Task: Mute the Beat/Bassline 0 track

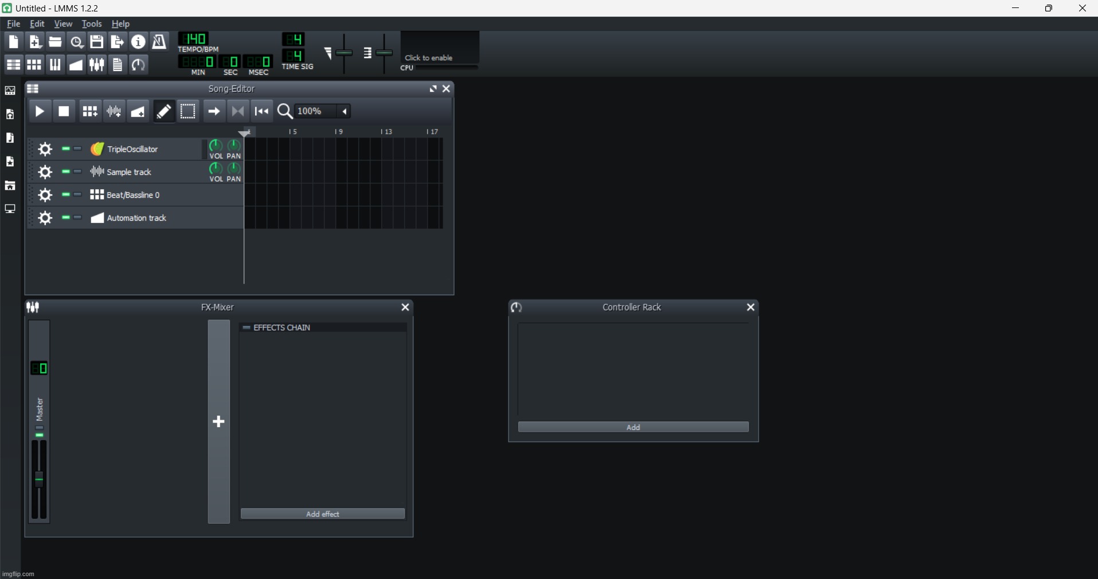Action: pos(66,195)
